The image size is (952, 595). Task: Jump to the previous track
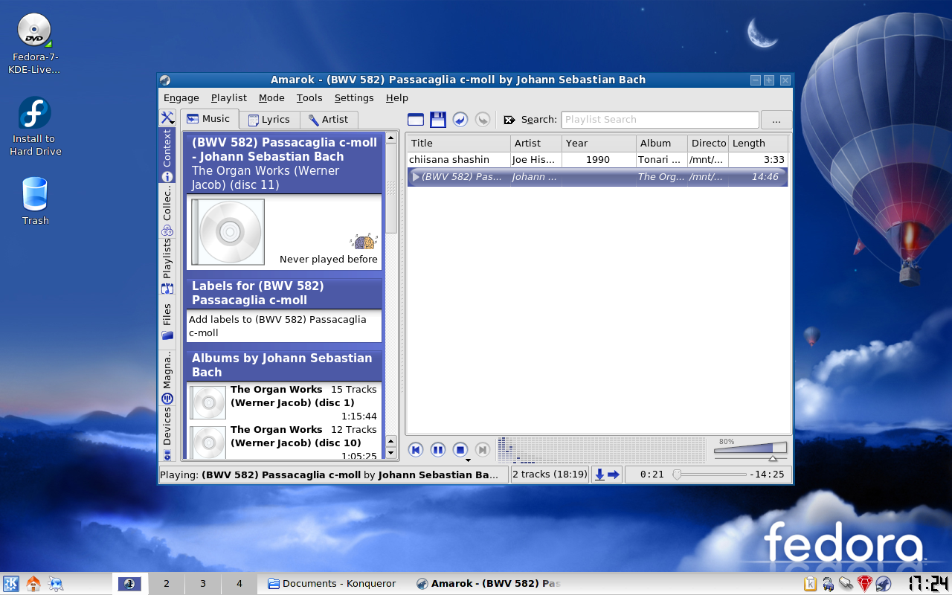point(416,449)
